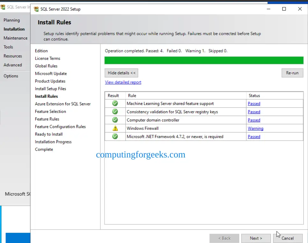The height and width of the screenshot is (243, 308).
Task: Click the Feature Selection step
Action: tap(50, 111)
